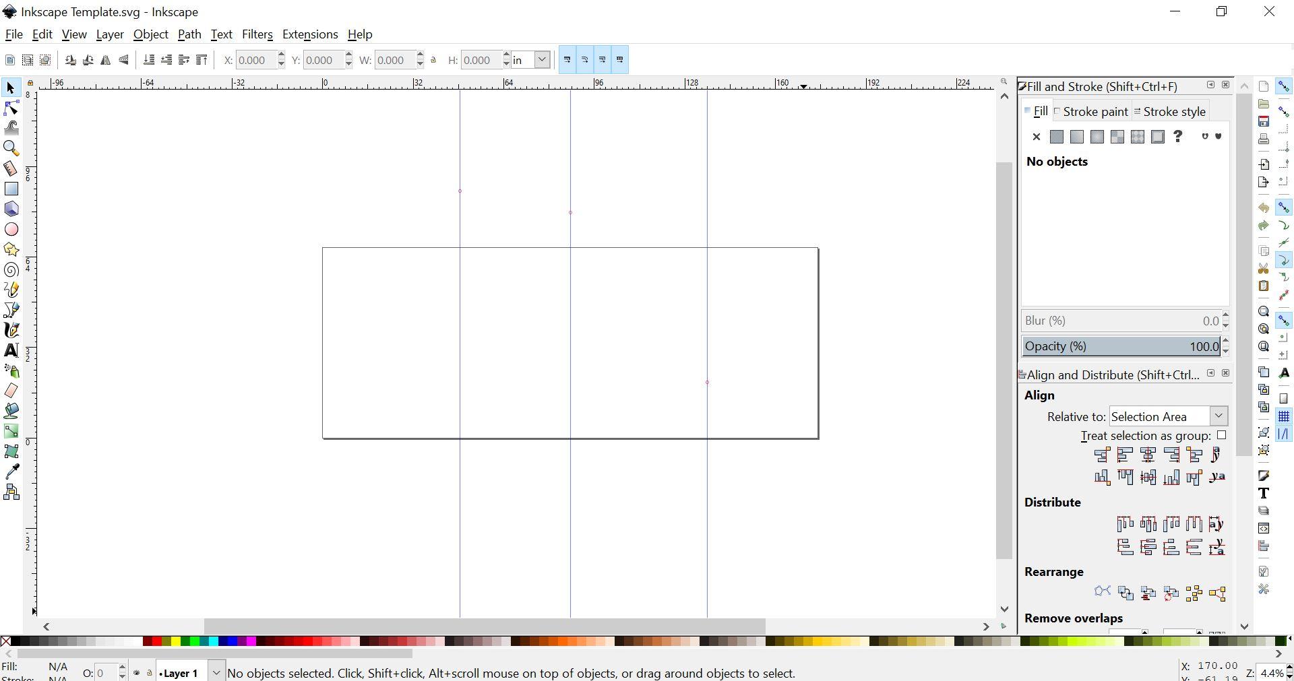Close the Fill and Stroke panel

click(x=1225, y=85)
